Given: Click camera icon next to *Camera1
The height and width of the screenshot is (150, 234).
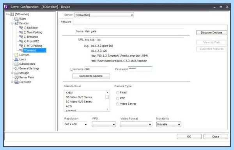Looking at the screenshot, I should pyautogui.click(x=21, y=50).
